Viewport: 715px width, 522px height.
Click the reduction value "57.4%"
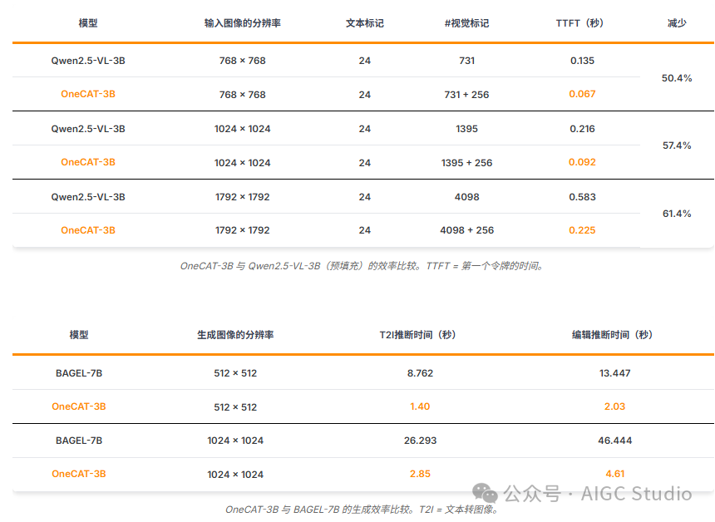coord(677,145)
